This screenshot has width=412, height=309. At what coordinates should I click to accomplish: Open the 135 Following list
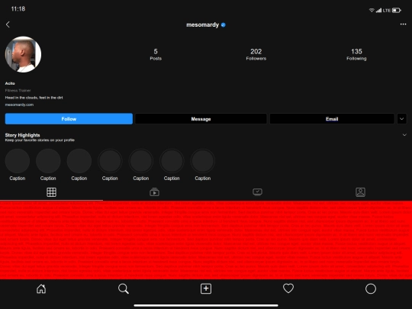(x=356, y=54)
